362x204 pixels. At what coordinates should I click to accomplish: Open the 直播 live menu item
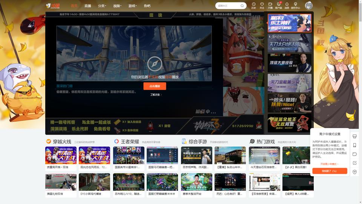87,6
